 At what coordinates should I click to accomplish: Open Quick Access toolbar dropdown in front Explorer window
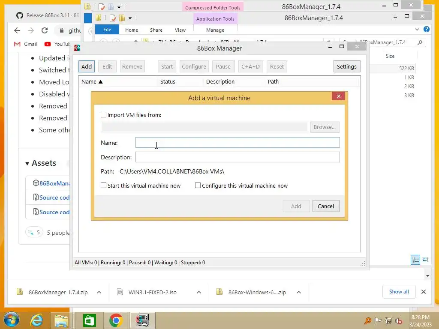(130, 18)
